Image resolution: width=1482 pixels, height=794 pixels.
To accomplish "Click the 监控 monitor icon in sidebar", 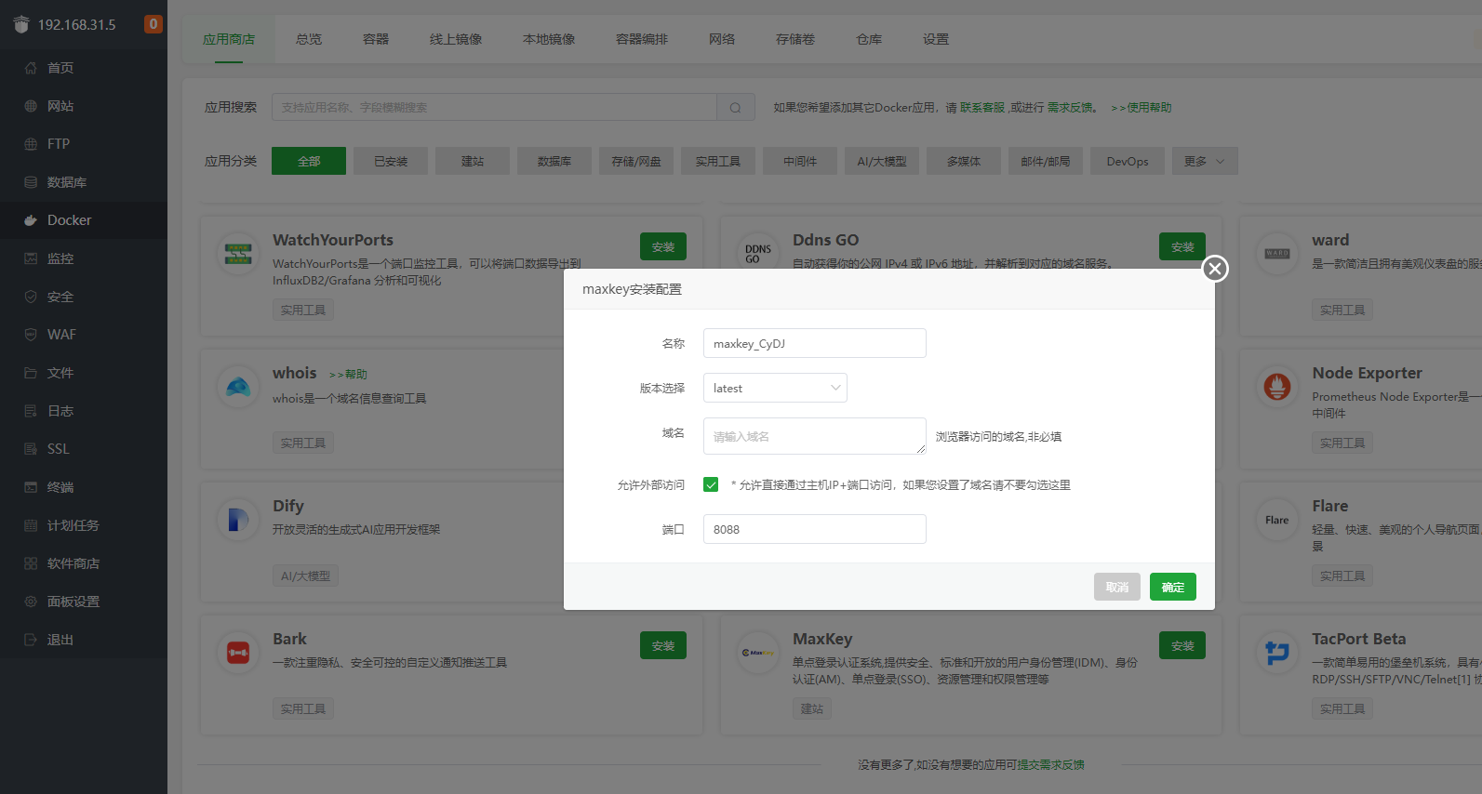I will [x=31, y=258].
